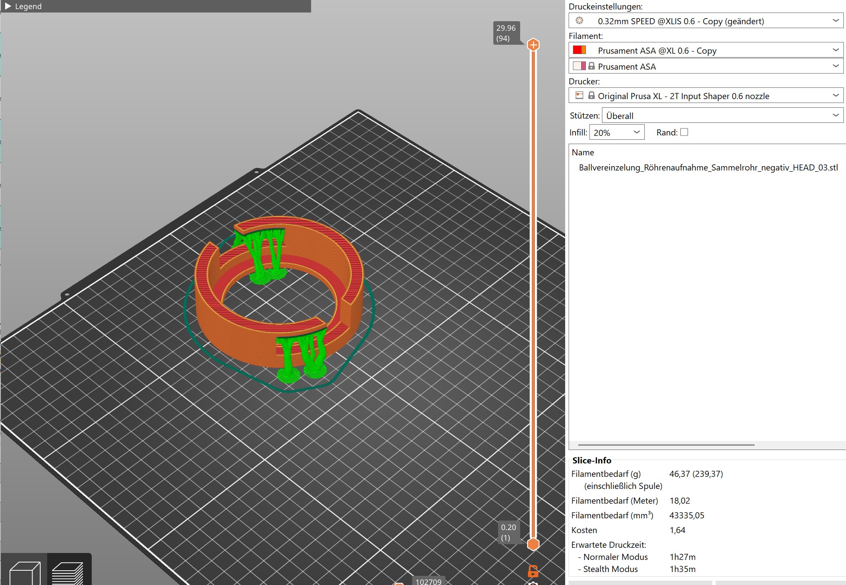Open the Drucker Original Prusa XL dropdown
Viewport: 846px width, 585px height.
pyautogui.click(x=706, y=96)
